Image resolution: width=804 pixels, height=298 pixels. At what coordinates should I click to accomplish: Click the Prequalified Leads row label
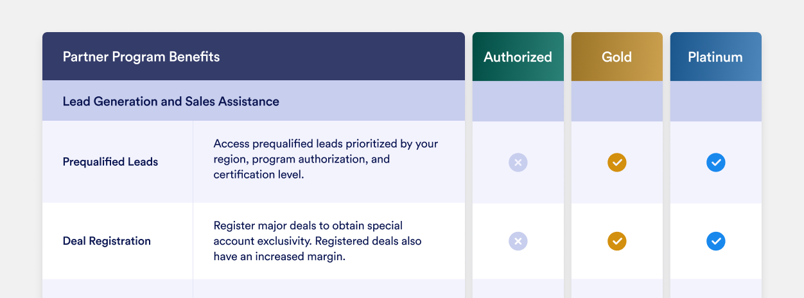coord(110,162)
